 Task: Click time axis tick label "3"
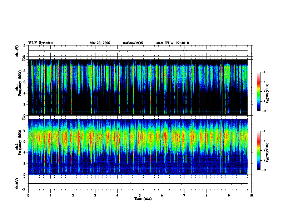(95, 195)
